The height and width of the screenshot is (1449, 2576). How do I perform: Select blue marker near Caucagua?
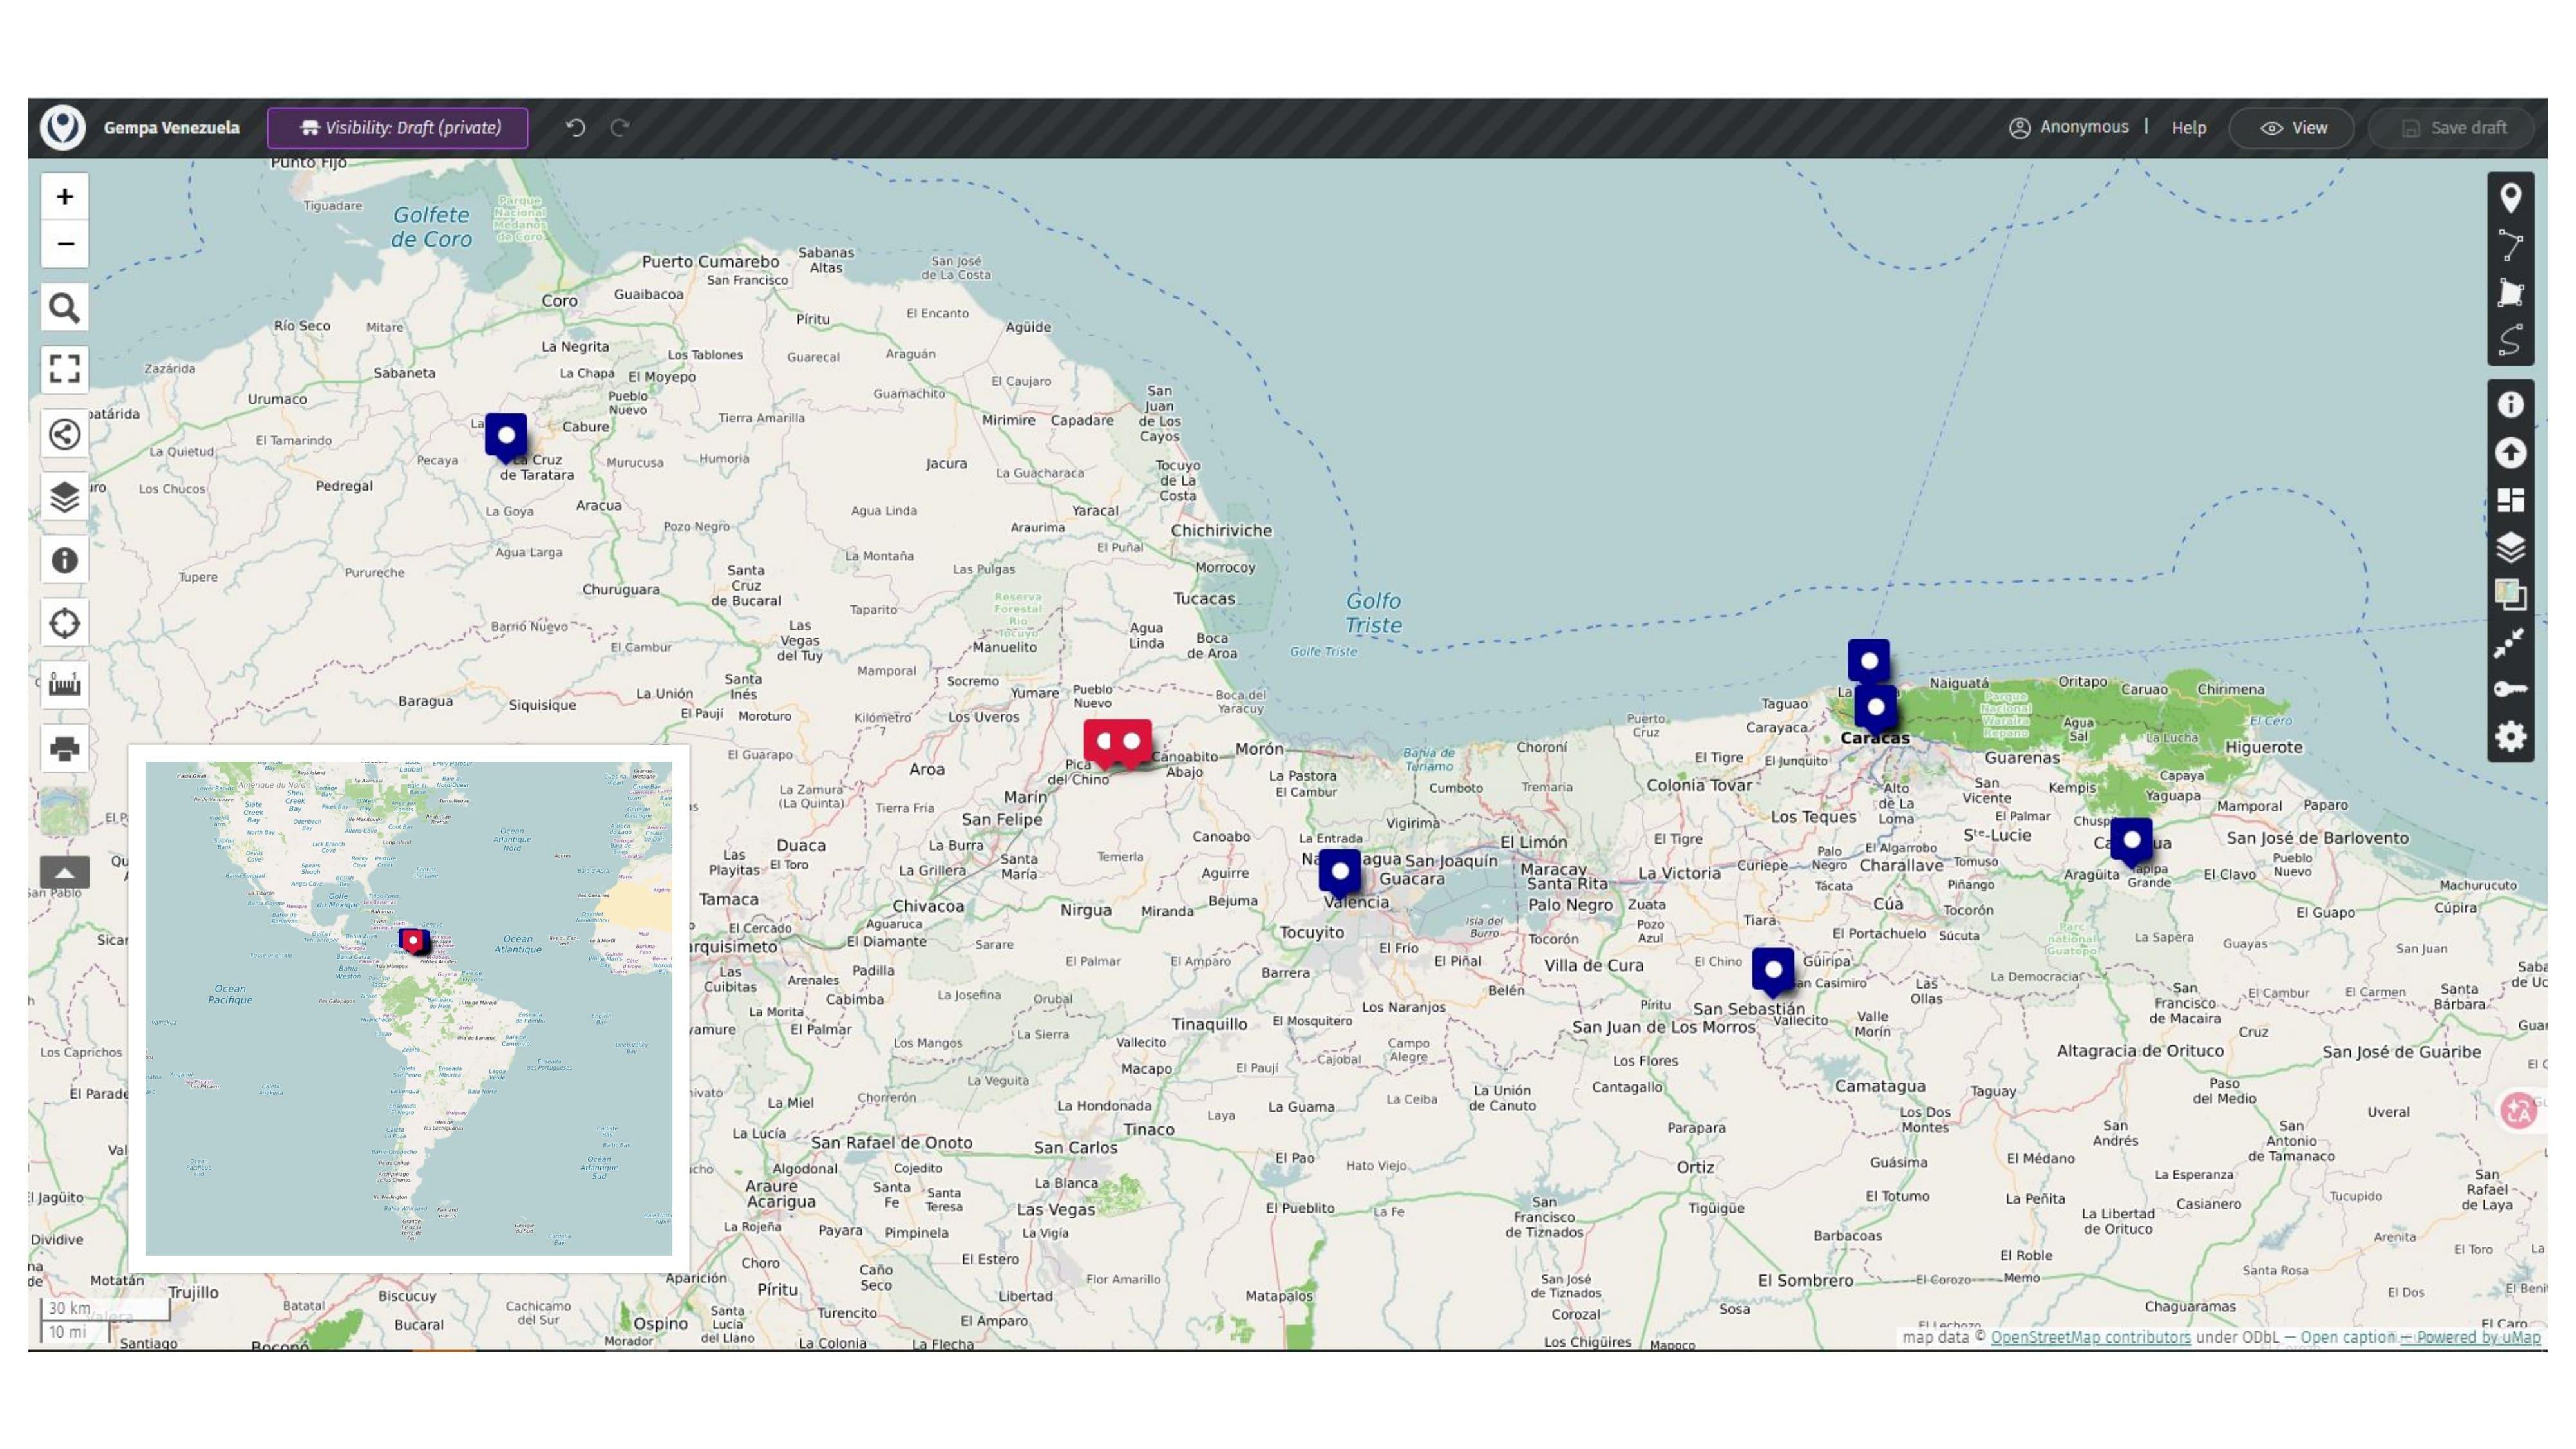point(2131,841)
